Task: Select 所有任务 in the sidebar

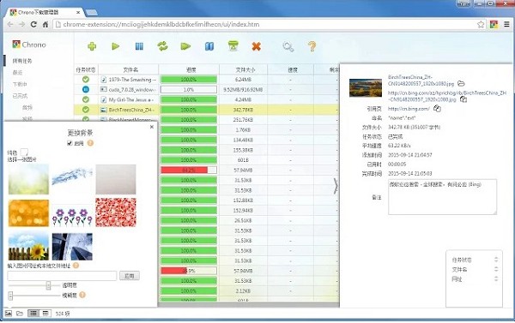Action: pyautogui.click(x=22, y=61)
